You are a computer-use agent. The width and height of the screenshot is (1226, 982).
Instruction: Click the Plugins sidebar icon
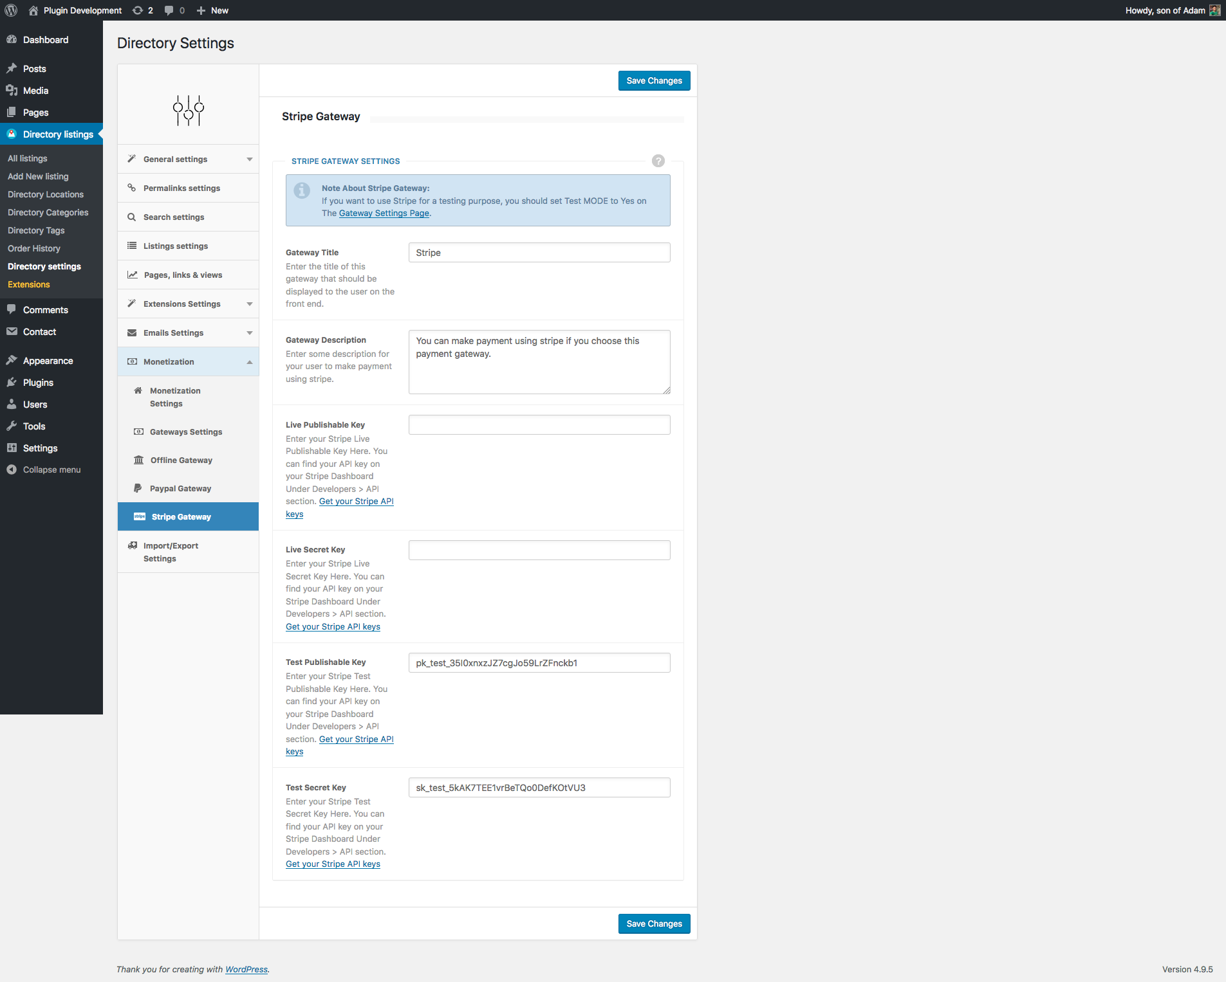click(x=13, y=382)
